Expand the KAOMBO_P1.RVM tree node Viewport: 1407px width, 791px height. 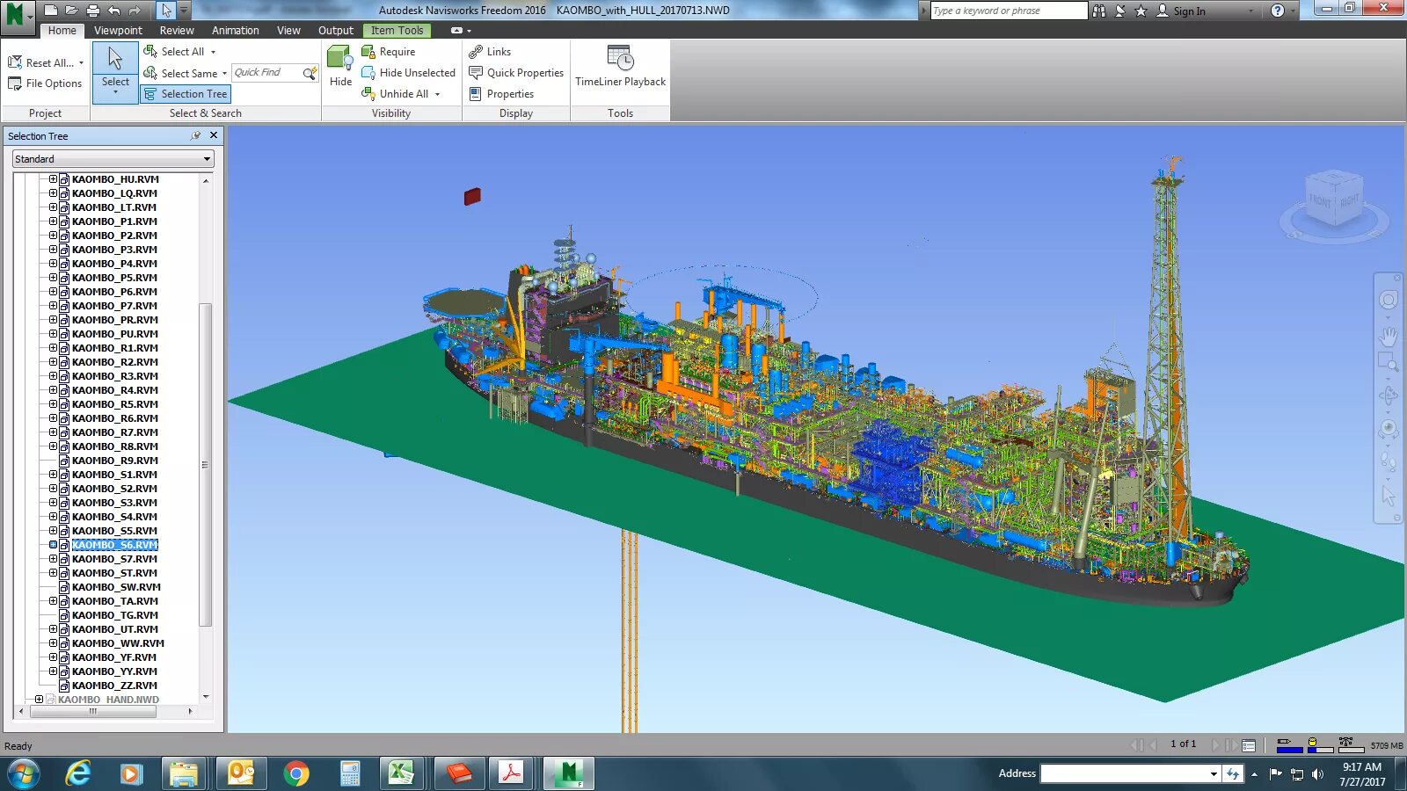pos(53,221)
